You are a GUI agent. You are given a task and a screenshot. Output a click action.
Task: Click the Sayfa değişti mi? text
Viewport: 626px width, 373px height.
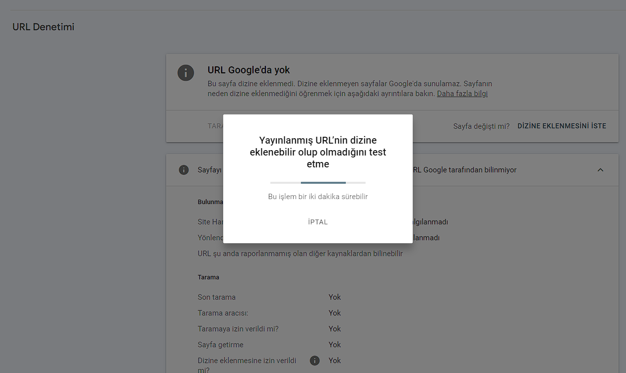coord(481,126)
